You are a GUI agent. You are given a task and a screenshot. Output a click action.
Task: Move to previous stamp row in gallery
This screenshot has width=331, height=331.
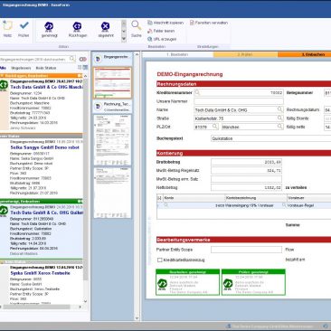pos(124,24)
